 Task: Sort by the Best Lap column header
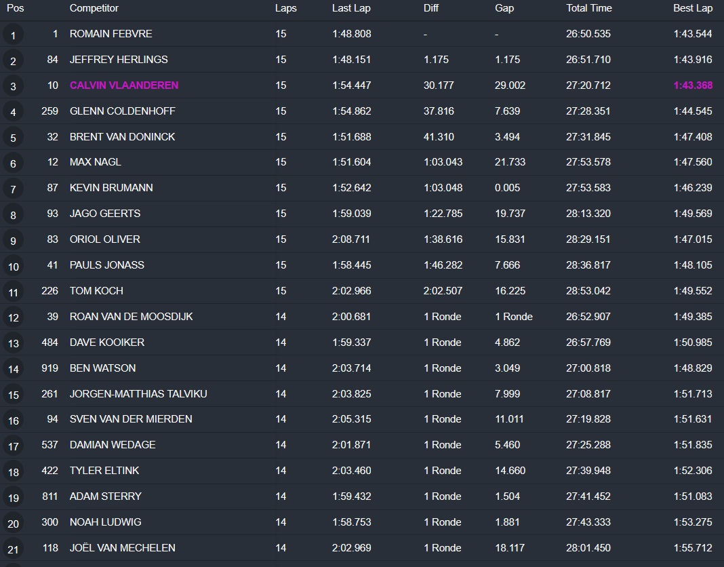coord(693,8)
